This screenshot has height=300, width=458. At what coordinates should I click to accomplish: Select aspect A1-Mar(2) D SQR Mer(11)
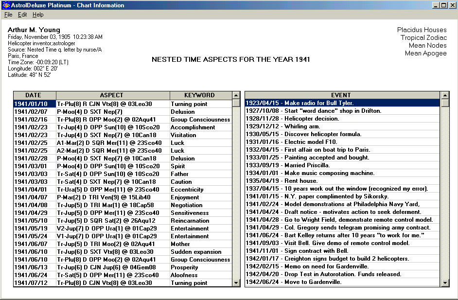113,143
